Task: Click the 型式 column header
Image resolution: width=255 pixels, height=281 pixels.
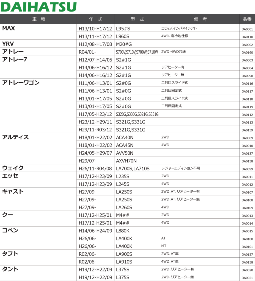Action: [137, 19]
